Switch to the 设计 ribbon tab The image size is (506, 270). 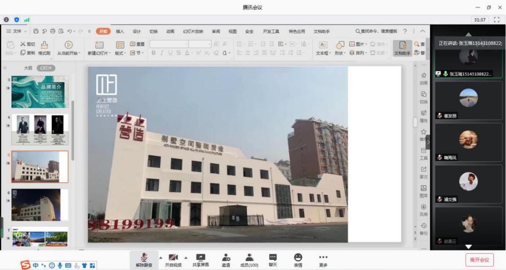[136, 31]
